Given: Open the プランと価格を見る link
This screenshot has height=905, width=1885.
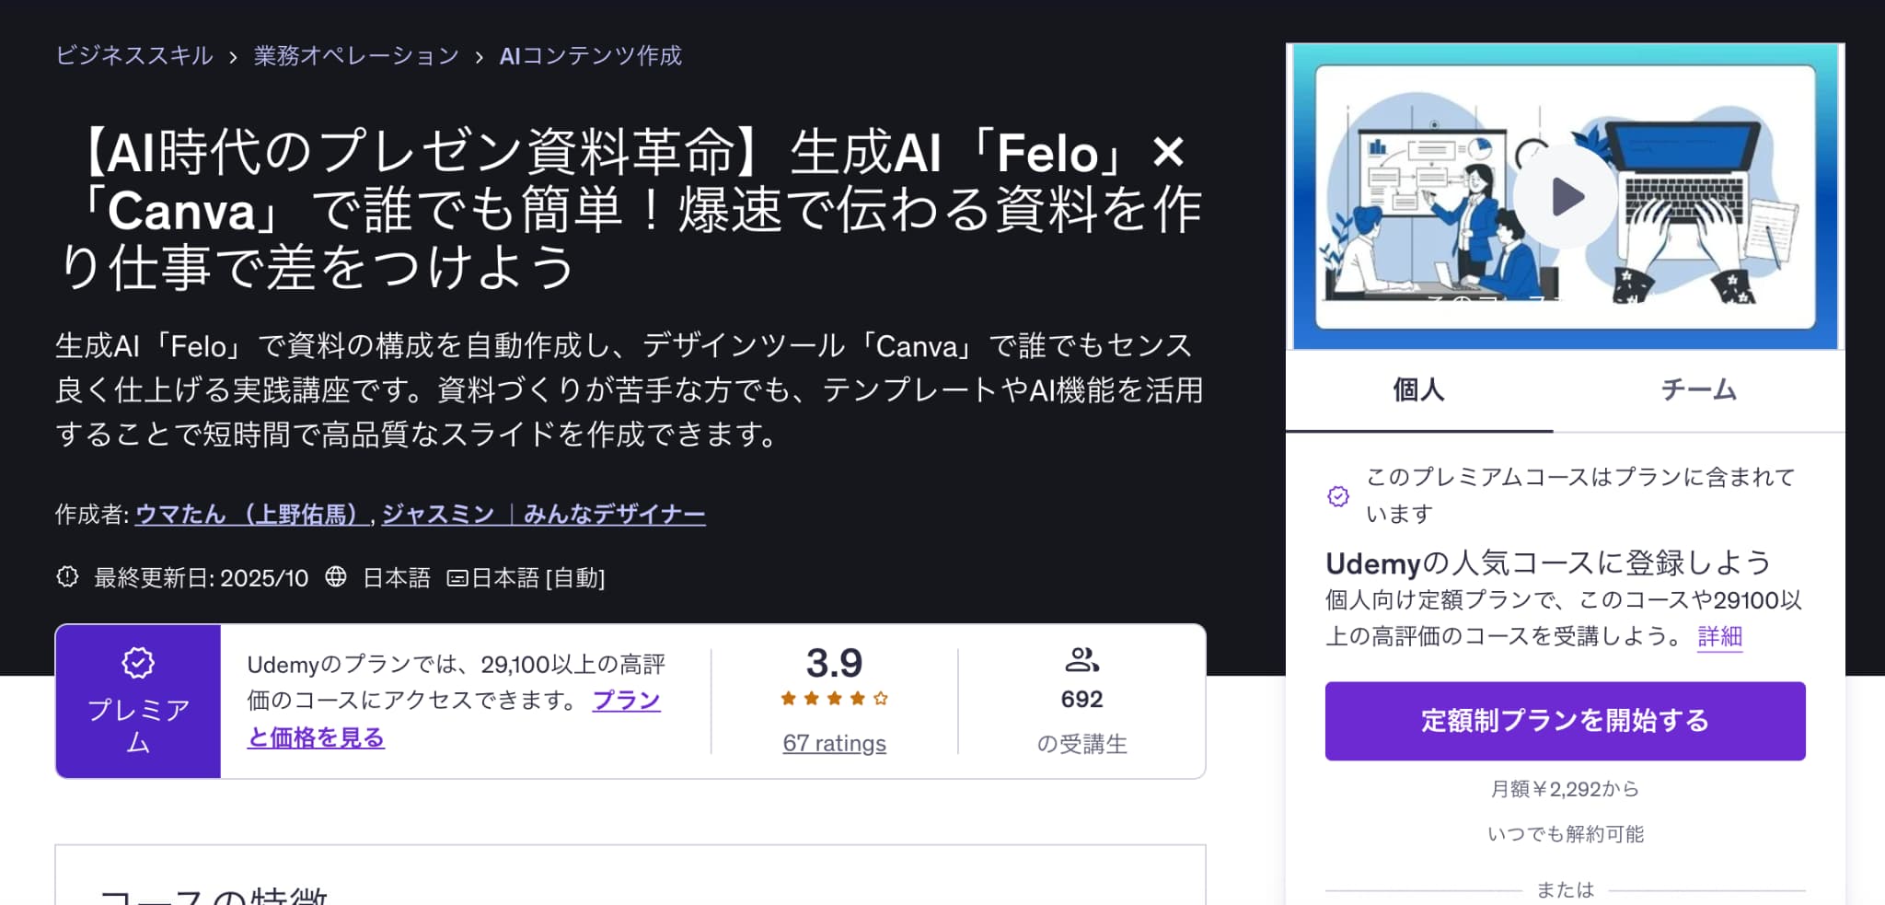Looking at the screenshot, I should coord(316,737).
